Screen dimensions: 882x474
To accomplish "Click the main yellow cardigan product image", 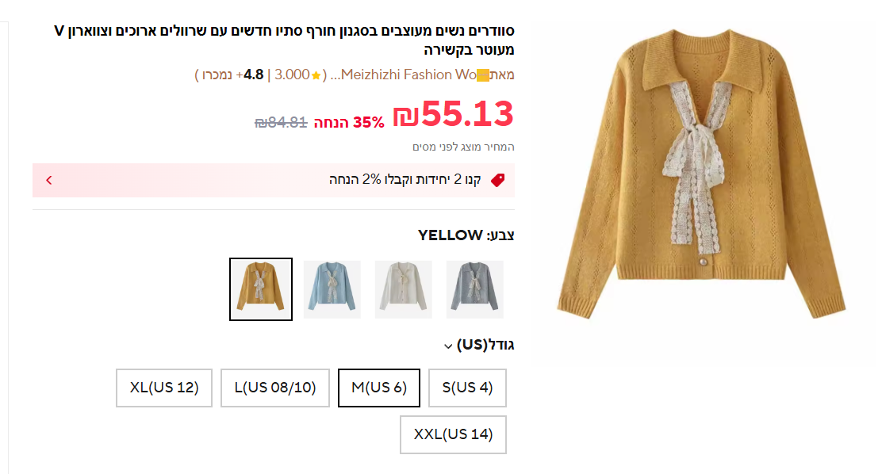I will pos(700,182).
